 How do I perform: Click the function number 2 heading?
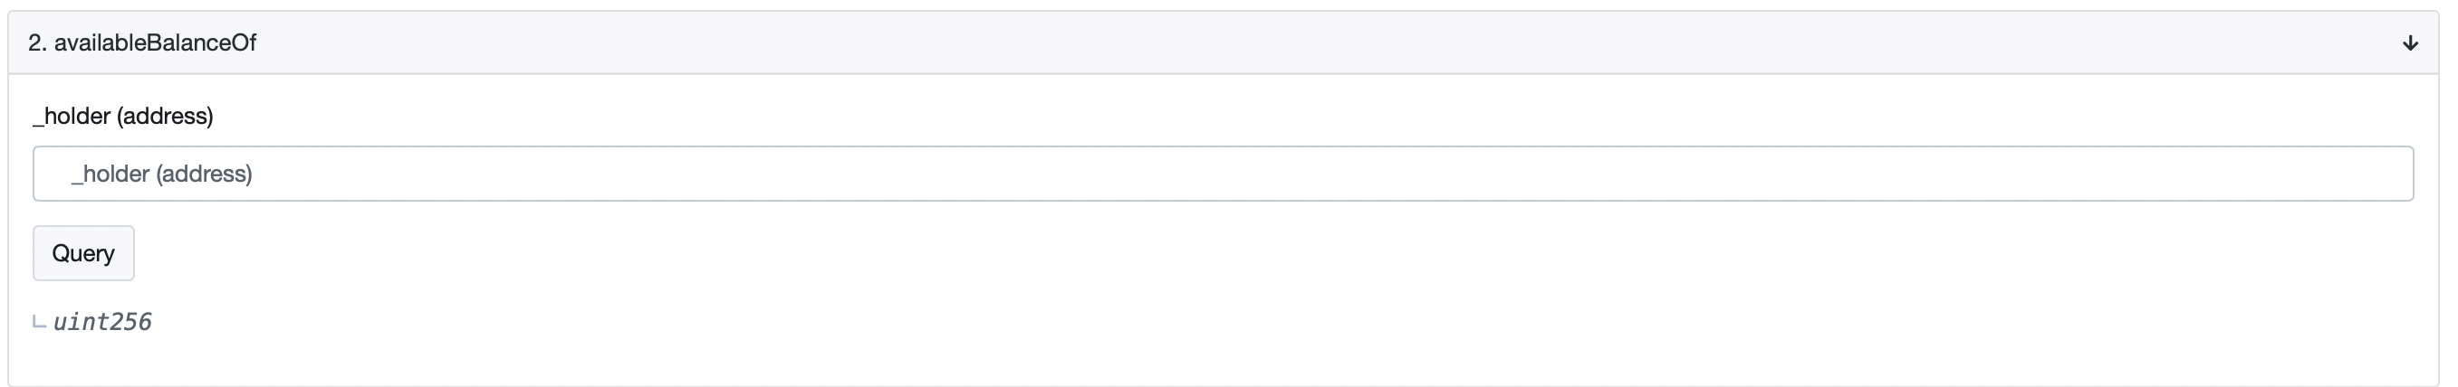pos(142,42)
